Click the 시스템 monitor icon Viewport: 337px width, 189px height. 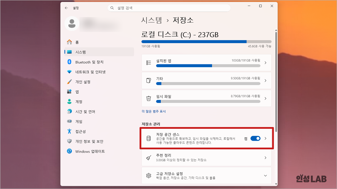69,52
